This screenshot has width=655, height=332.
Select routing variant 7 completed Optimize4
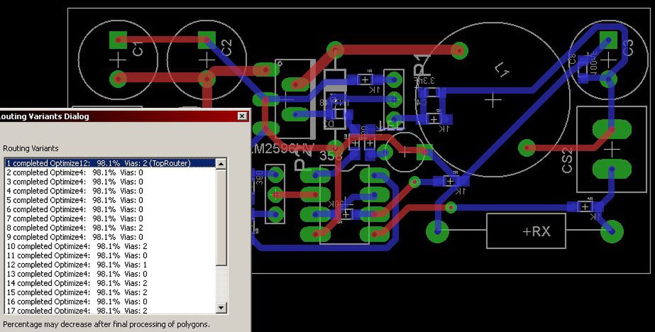(110, 218)
